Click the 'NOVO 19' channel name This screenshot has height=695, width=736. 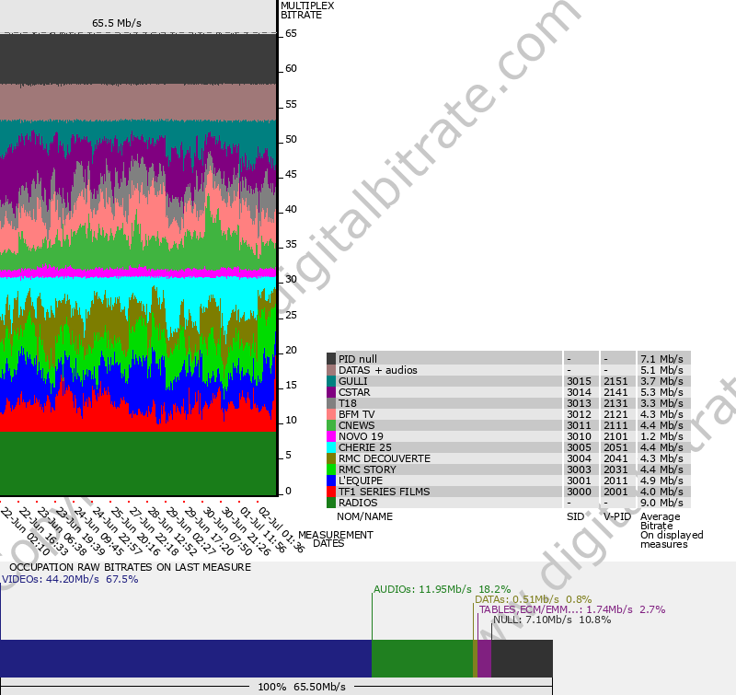[361, 436]
